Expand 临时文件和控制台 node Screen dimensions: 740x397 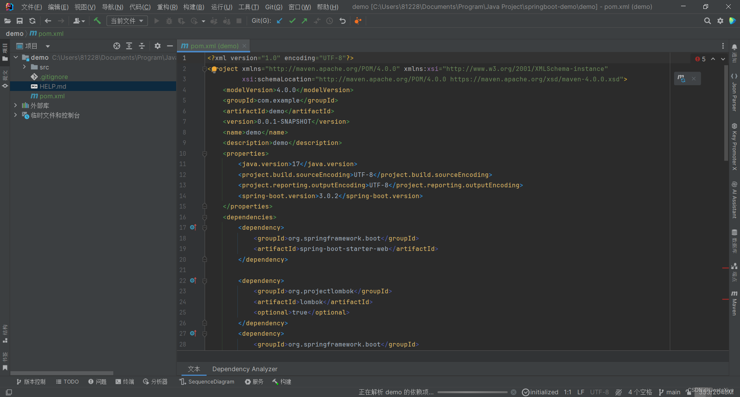click(x=15, y=115)
